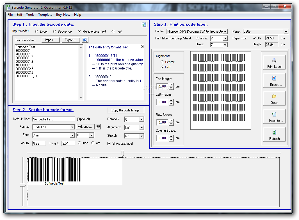Open the Alignment dropdown in Step 2
This screenshot has width=299, height=220.
[x=141, y=128]
